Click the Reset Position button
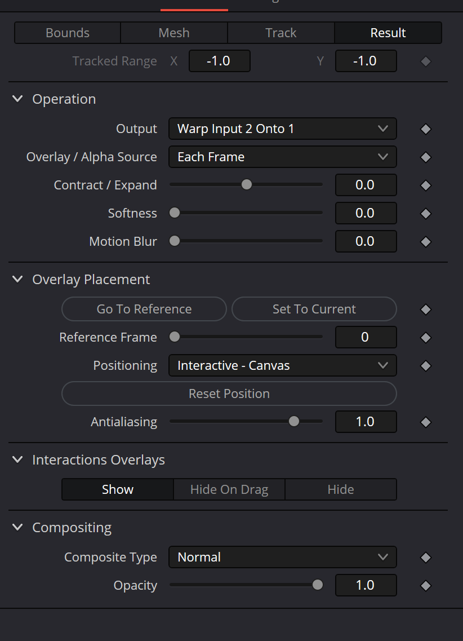This screenshot has width=463, height=641. [x=229, y=394]
